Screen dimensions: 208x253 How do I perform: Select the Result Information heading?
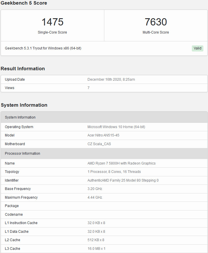pos(23,69)
